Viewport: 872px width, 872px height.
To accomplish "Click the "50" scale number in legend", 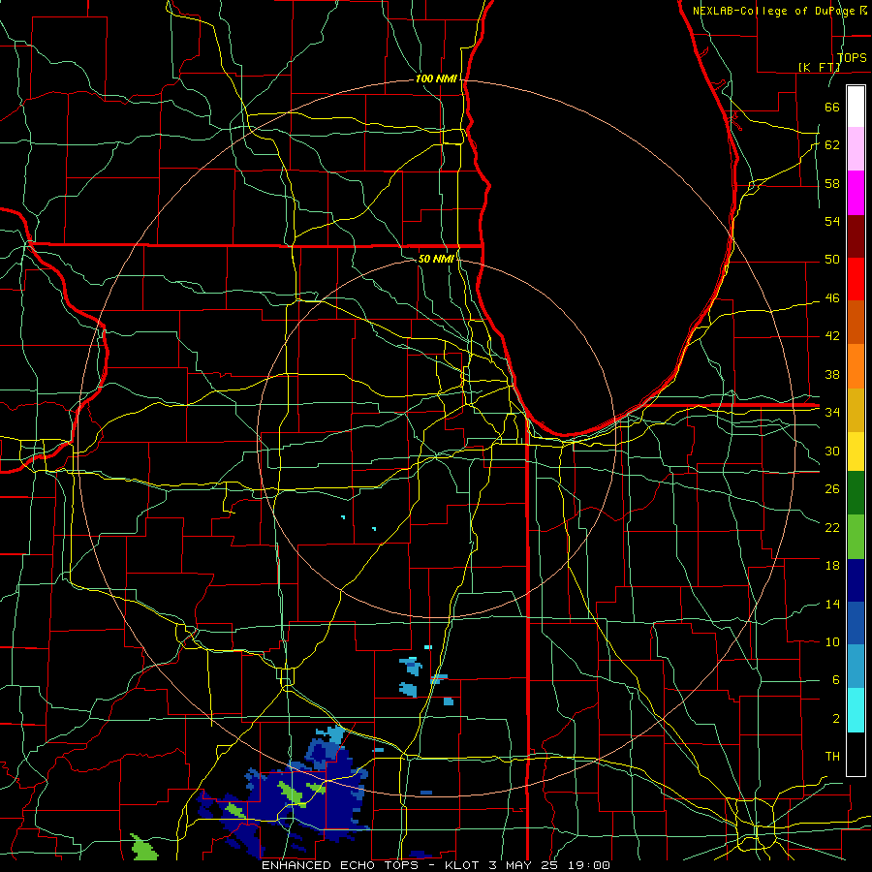I will pyautogui.click(x=832, y=260).
